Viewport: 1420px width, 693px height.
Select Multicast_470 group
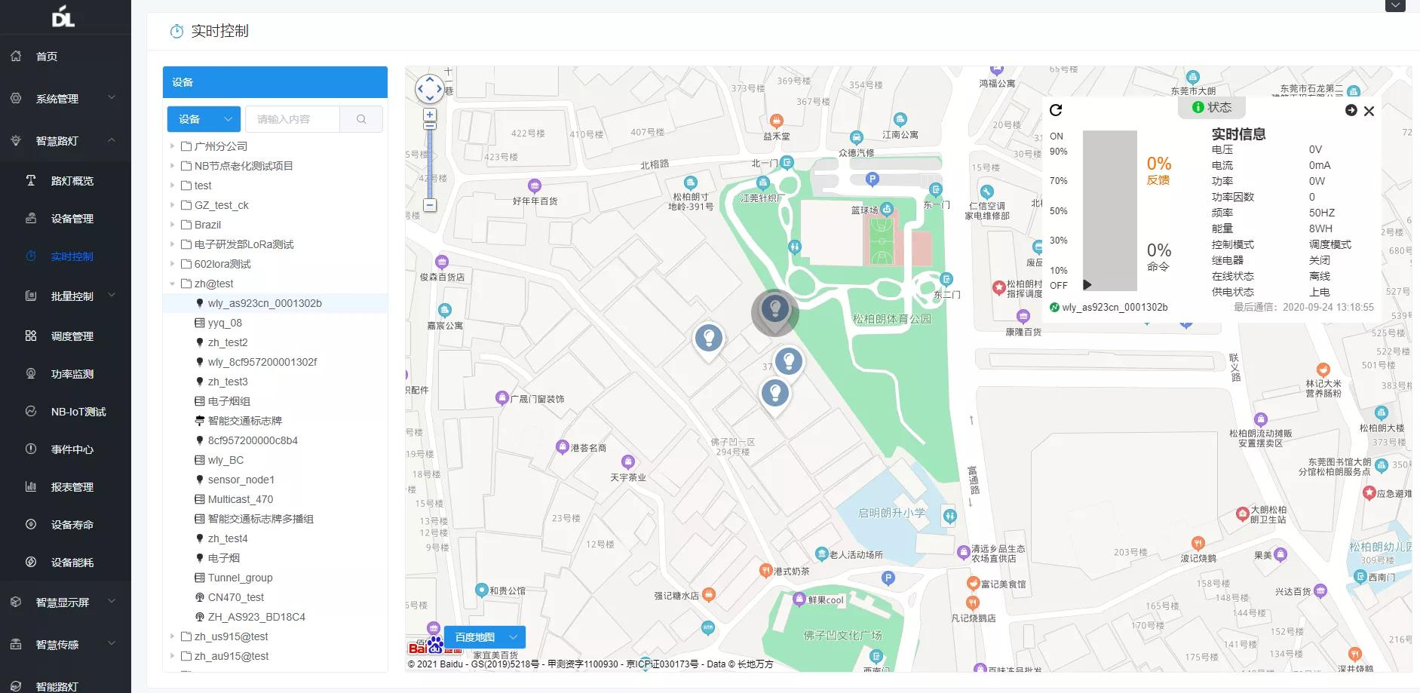240,499
